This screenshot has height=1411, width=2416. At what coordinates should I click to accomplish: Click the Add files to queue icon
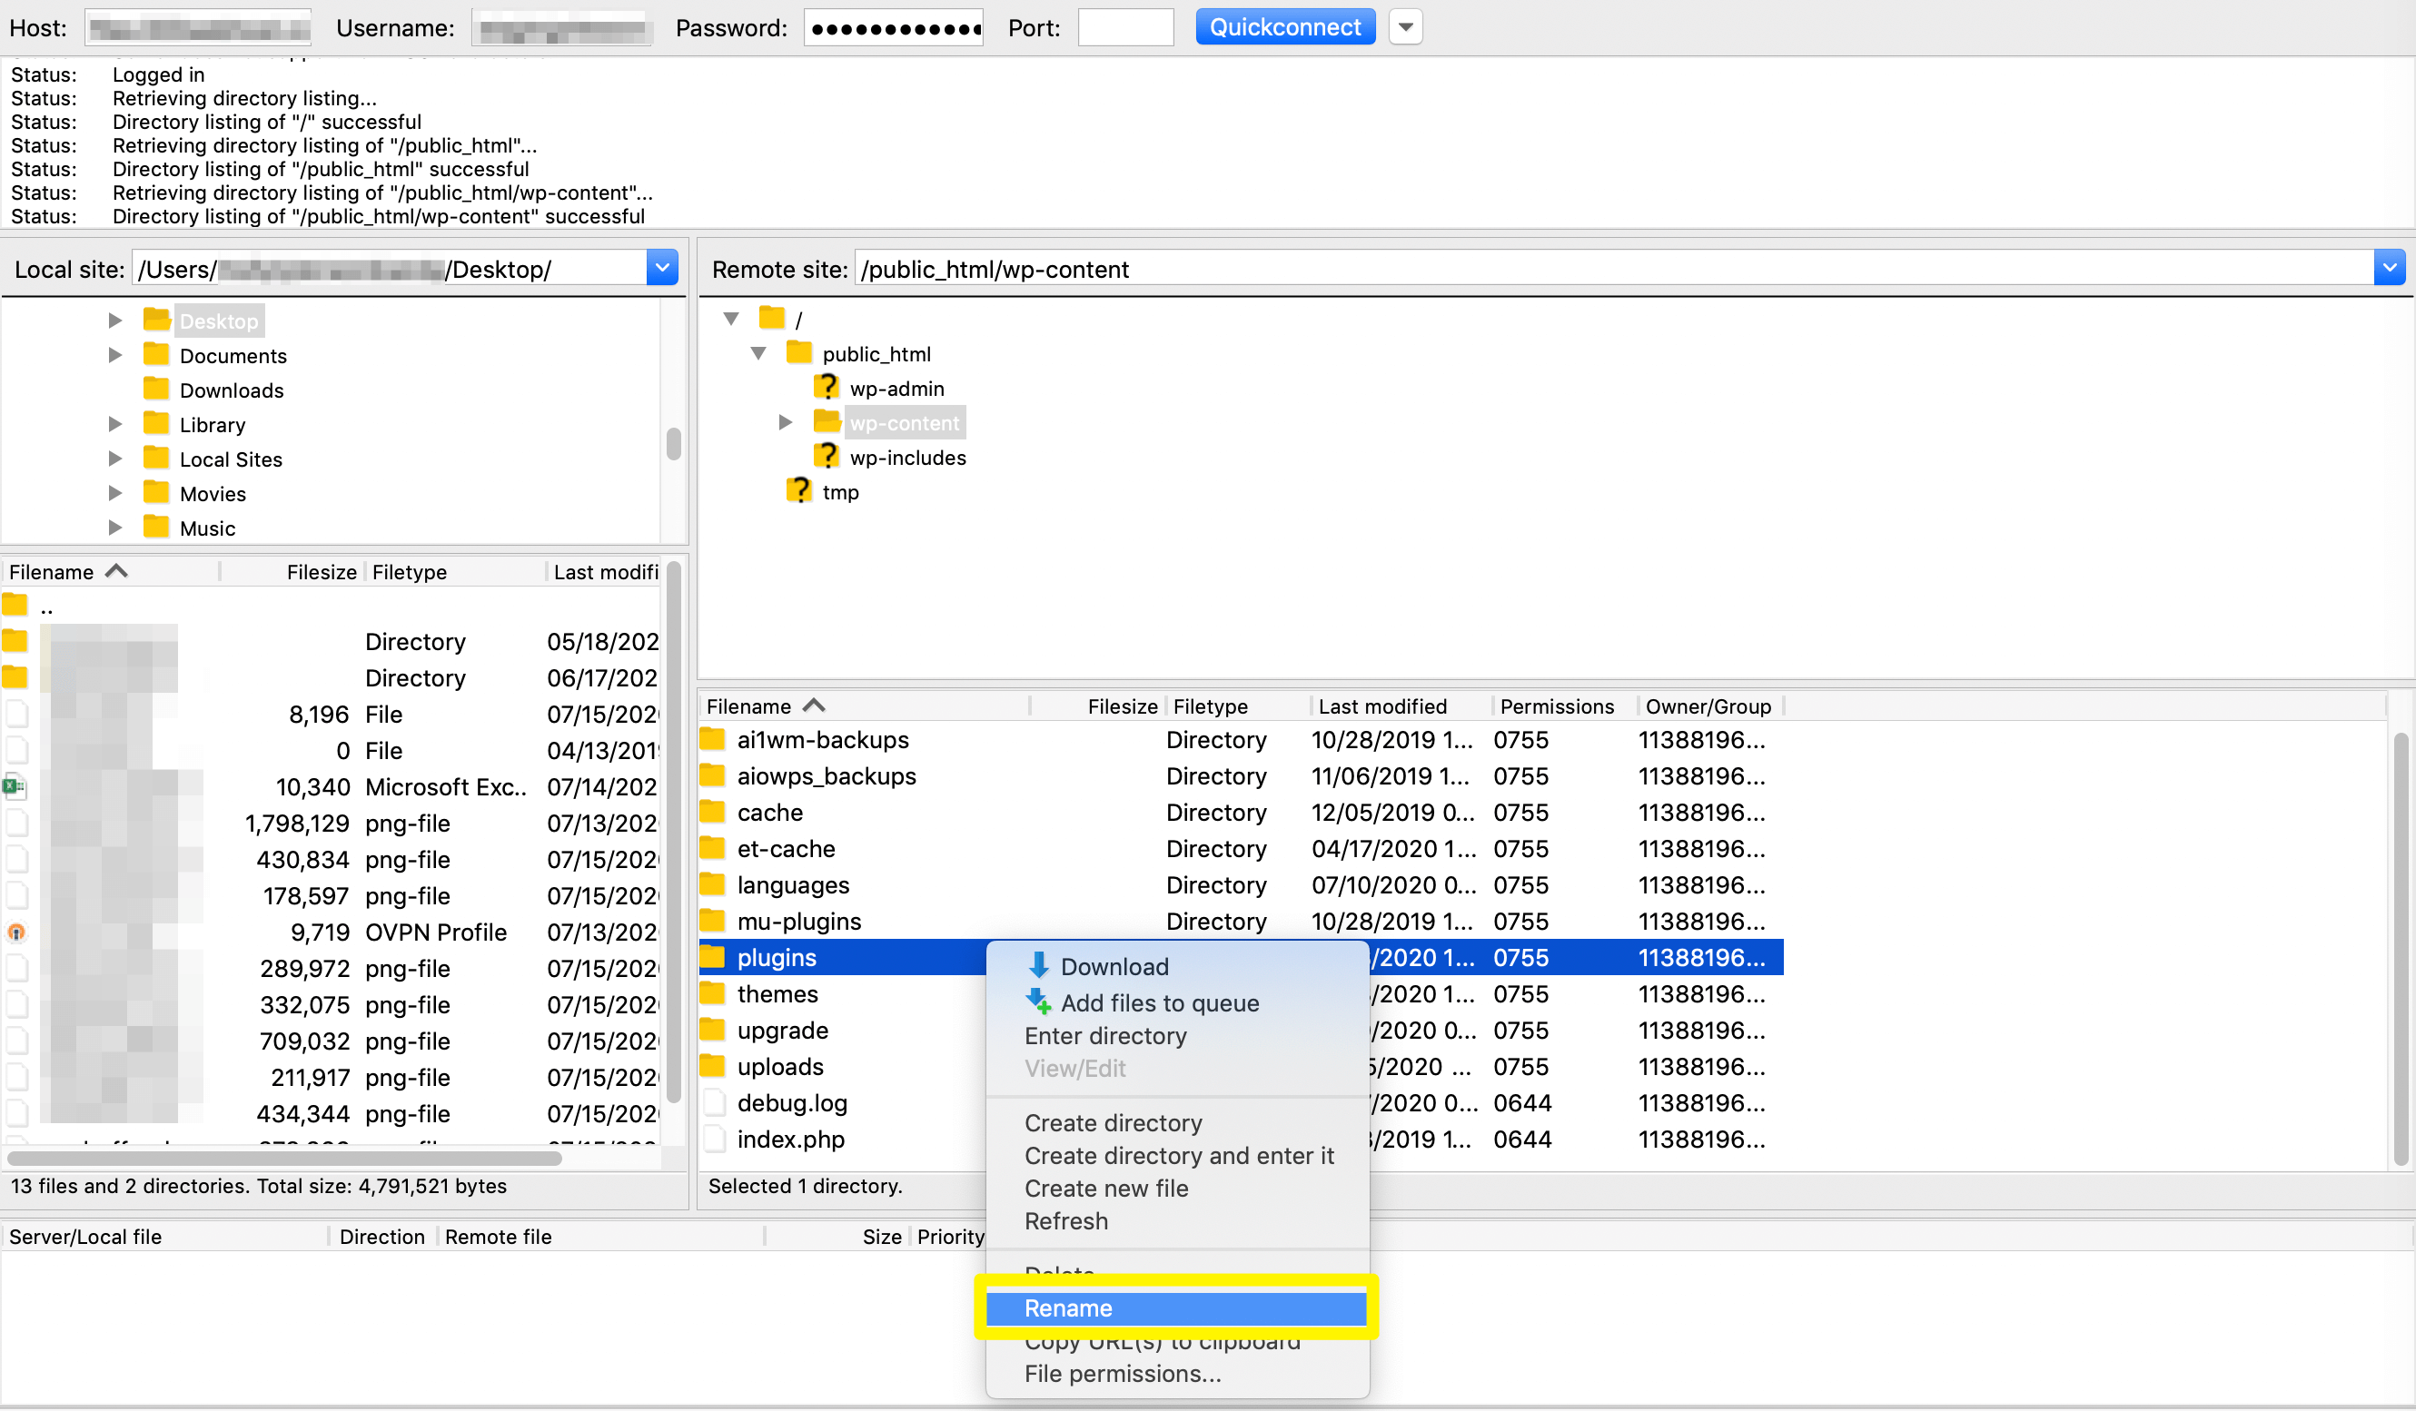tap(1038, 1002)
